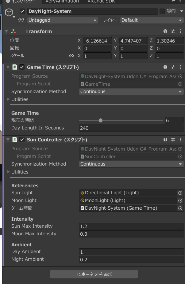The height and width of the screenshot is (284, 185).
Task: Expand Utilities foldout under Game Time
Action: coord(8,99)
